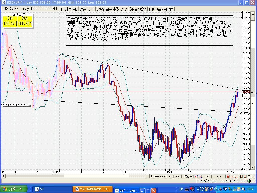Click the yellow Buy 108.70 price button
The height and width of the screenshot is (193, 257).
point(25,21)
